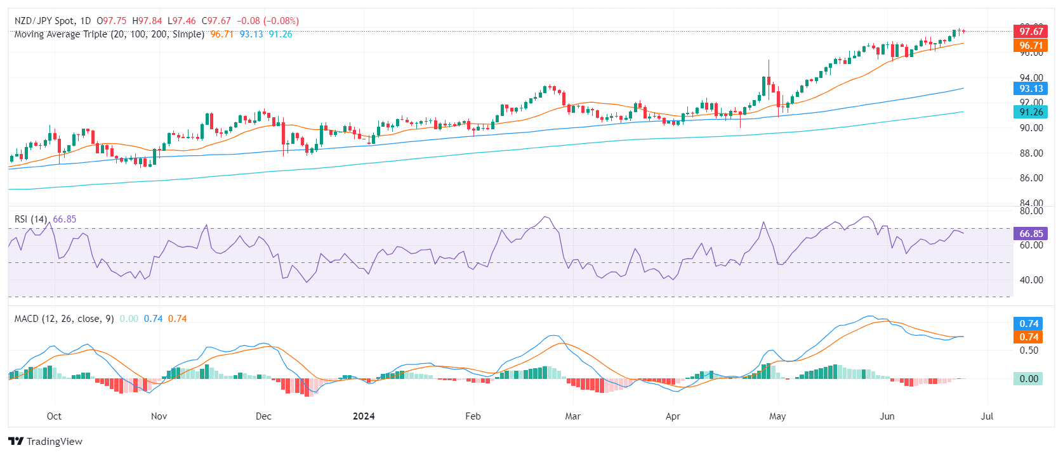This screenshot has width=1063, height=455.
Task: Select the RSI (14) indicator label
Action: click(x=30, y=219)
